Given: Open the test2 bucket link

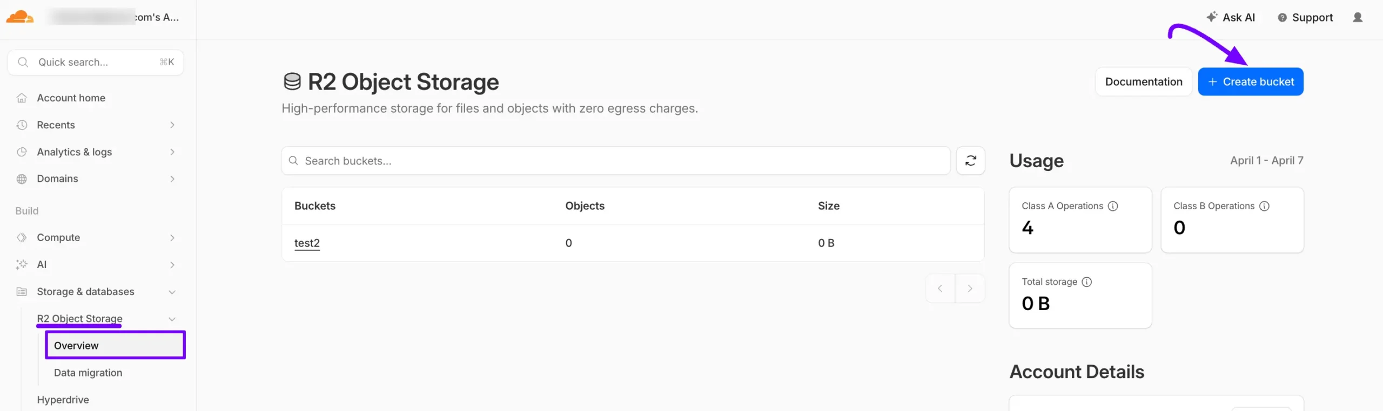Looking at the screenshot, I should pos(307,243).
